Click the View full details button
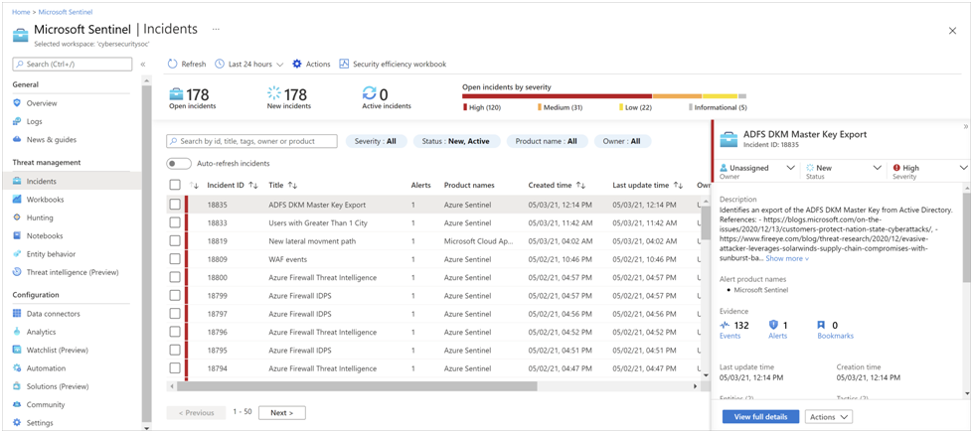This screenshot has width=973, height=433. (x=760, y=417)
